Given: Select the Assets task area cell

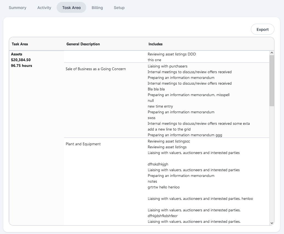Looking at the screenshot, I should (x=17, y=54).
